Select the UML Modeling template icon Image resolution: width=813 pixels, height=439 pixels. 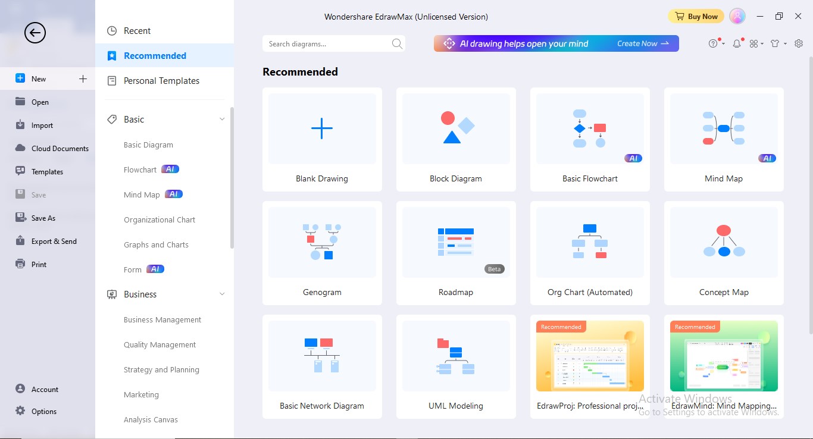point(456,356)
